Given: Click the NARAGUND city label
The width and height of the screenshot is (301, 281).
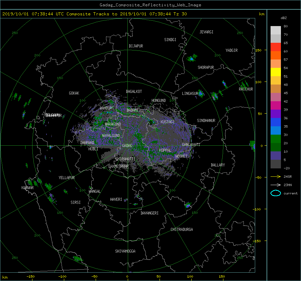Looking at the screenshot, I should click(x=113, y=124).
